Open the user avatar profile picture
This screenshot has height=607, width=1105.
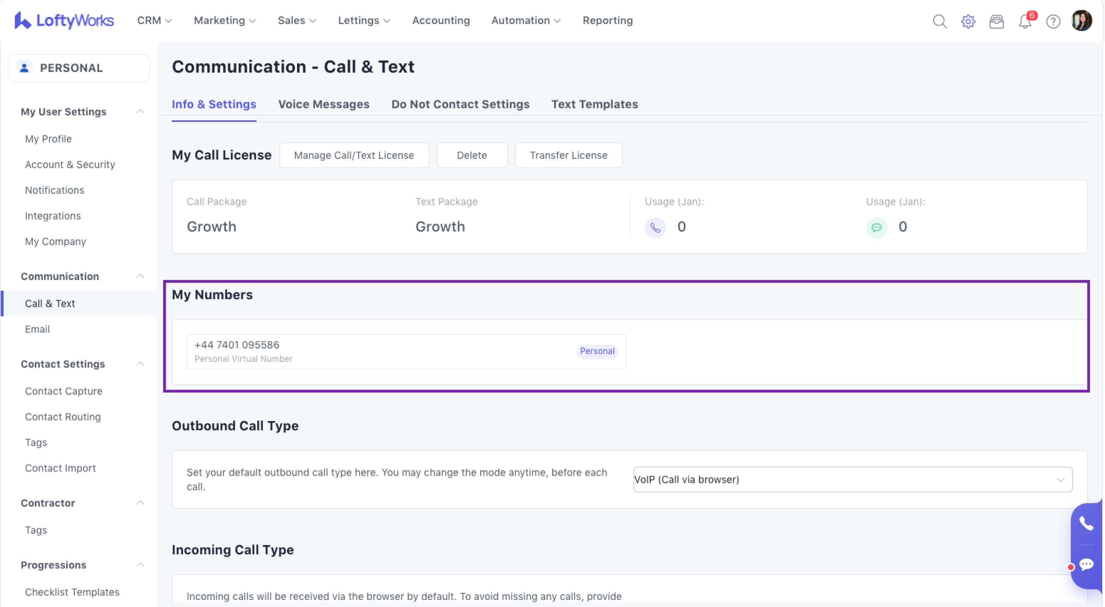click(1081, 20)
